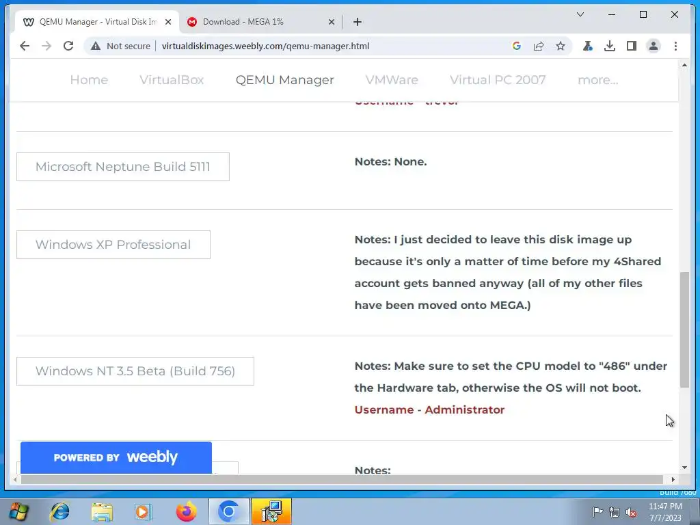The image size is (700, 525).
Task: Select the QEMU Manager - Virtual Disk tab
Action: point(96,22)
